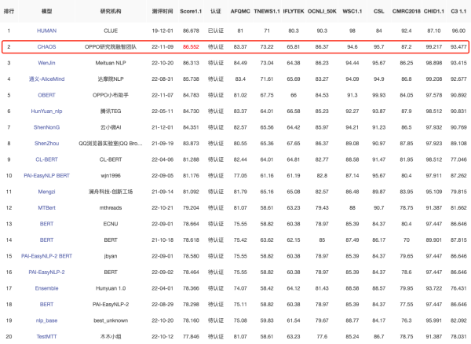Click the TNEWS1.1 column header
471x344 pixels.
[x=267, y=11]
